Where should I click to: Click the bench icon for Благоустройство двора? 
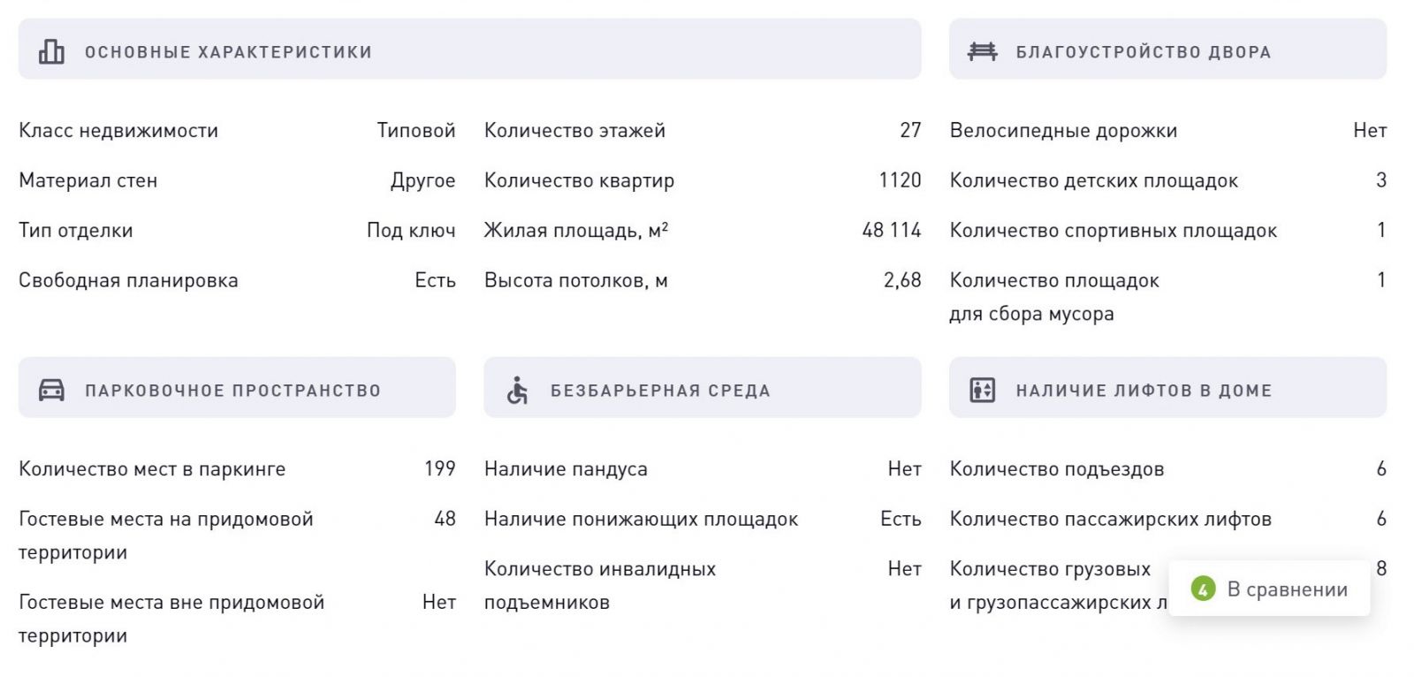tap(982, 51)
